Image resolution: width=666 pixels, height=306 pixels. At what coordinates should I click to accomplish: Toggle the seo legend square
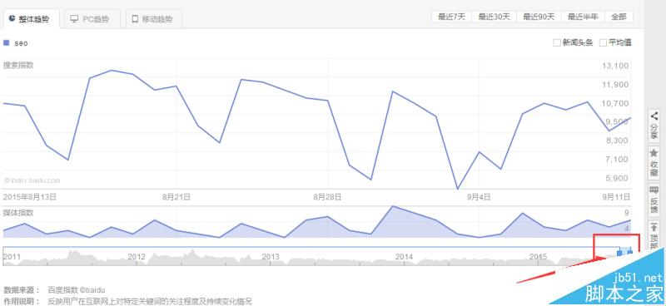[x=7, y=43]
